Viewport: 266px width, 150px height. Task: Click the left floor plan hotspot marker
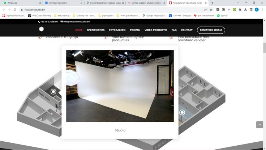tap(53, 92)
